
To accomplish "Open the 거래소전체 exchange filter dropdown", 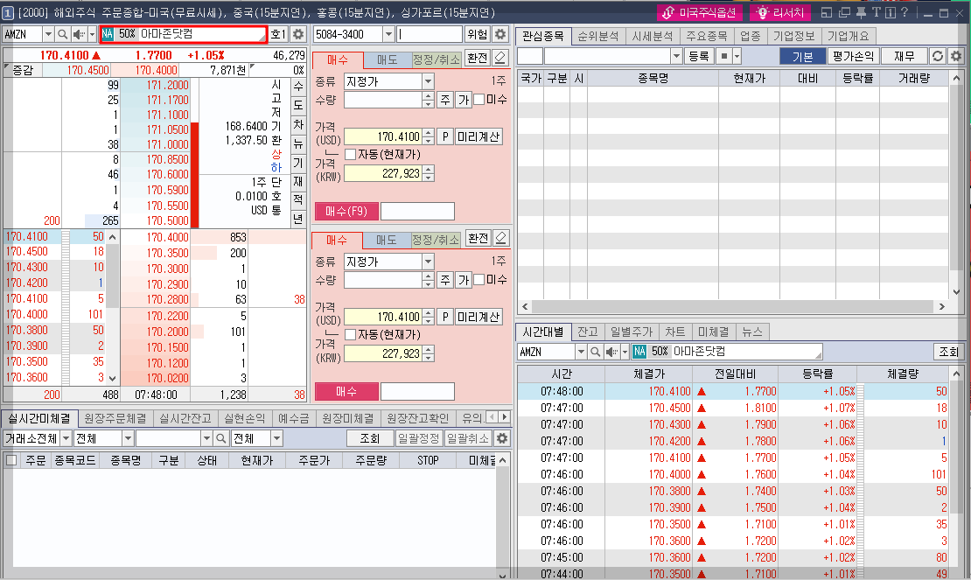I will coord(36,437).
